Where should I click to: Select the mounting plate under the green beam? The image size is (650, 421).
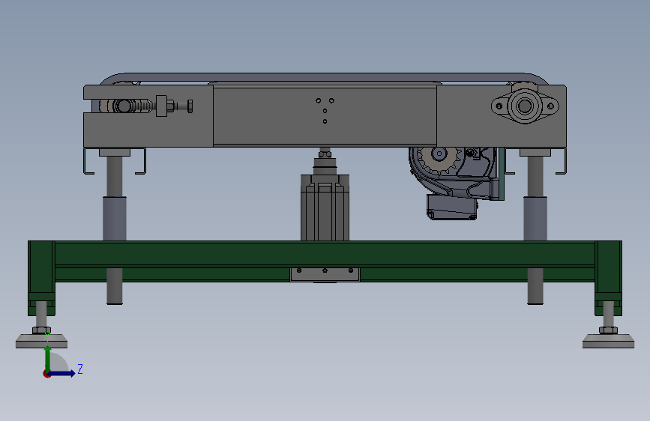tap(325, 274)
